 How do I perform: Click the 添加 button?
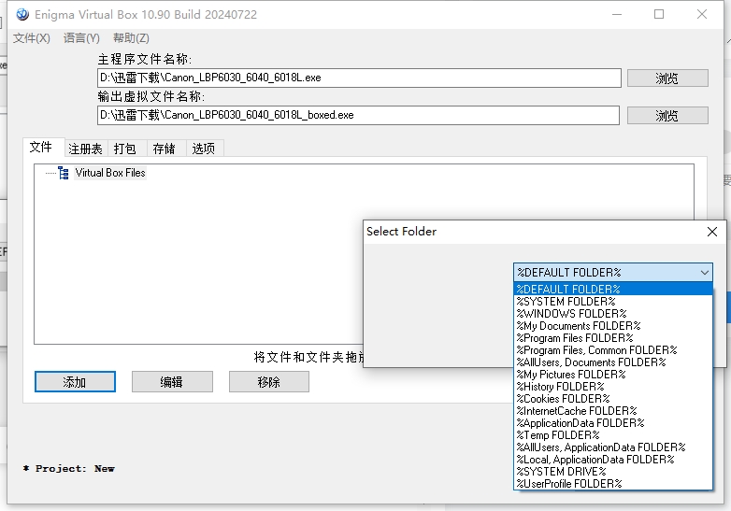[x=75, y=382]
